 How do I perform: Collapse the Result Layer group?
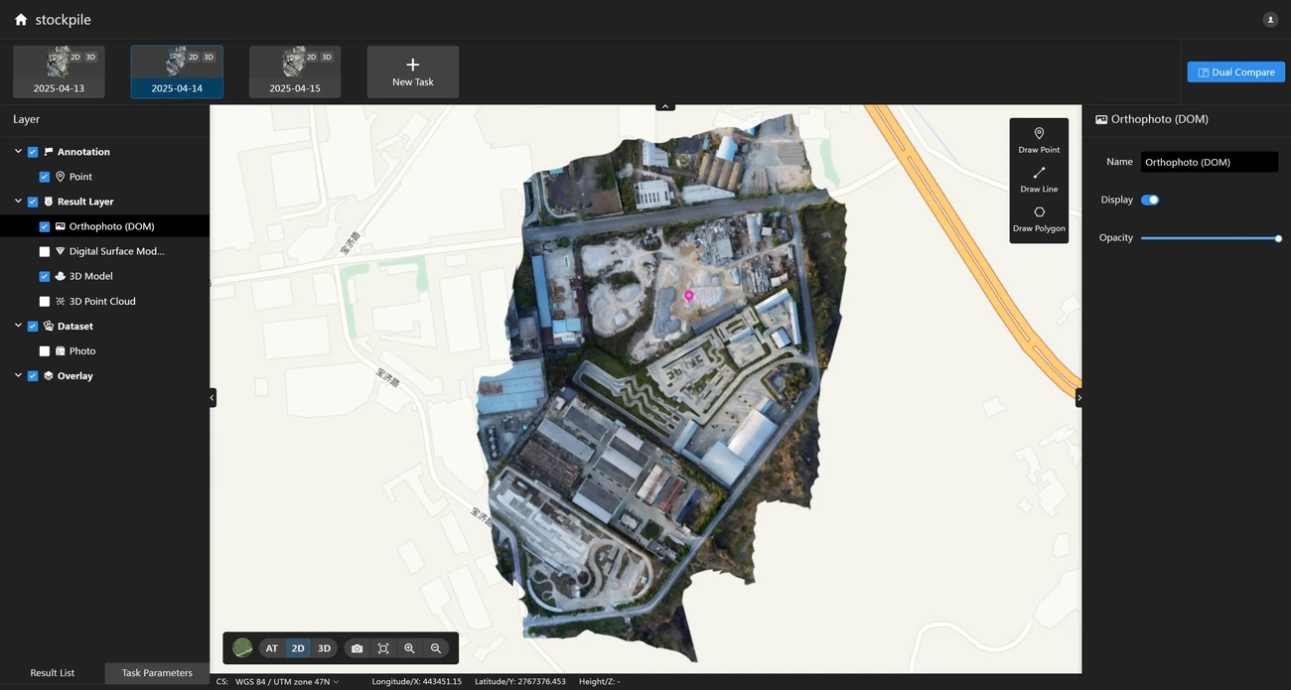point(18,202)
